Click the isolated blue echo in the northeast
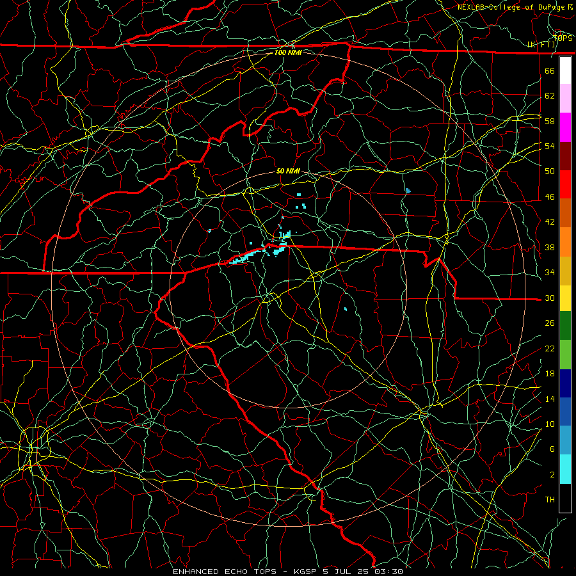The image size is (576, 576). [x=408, y=191]
